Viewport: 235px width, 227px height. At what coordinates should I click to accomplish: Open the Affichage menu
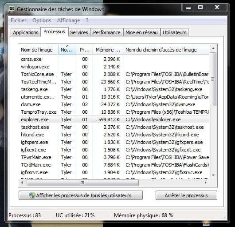[x=68, y=20]
